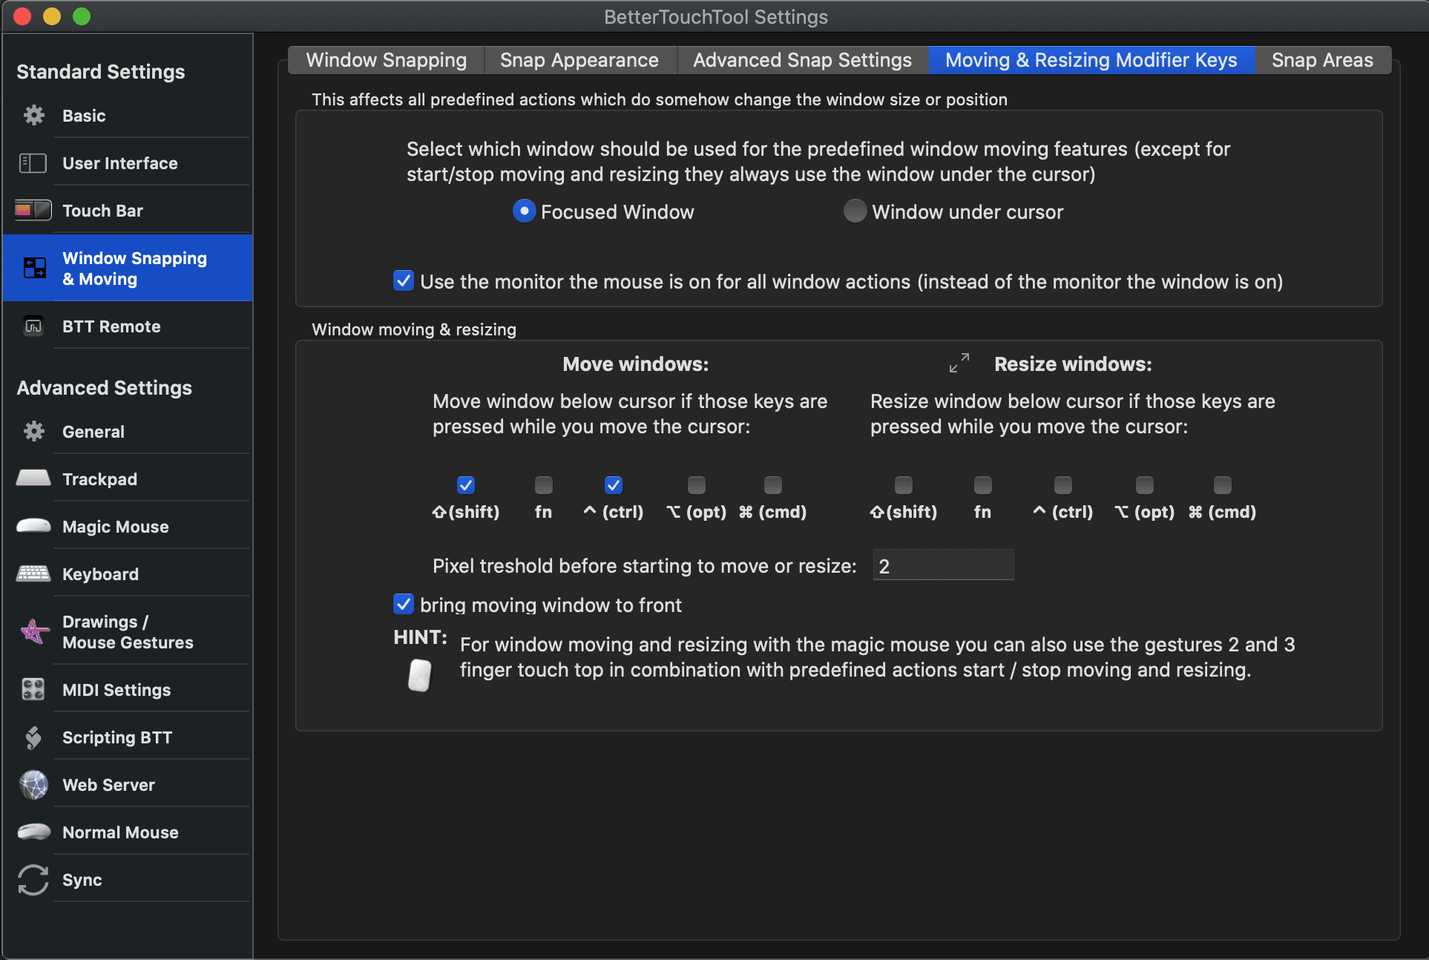Open the Advanced Snap Settings tab
This screenshot has height=960, width=1429.
pos(801,60)
